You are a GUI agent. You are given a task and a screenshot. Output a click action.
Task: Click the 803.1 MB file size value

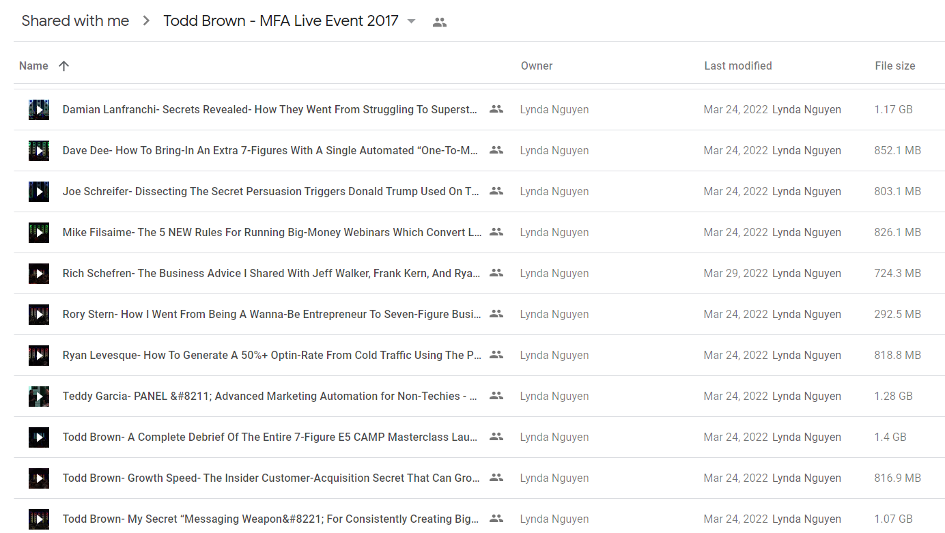pos(898,191)
